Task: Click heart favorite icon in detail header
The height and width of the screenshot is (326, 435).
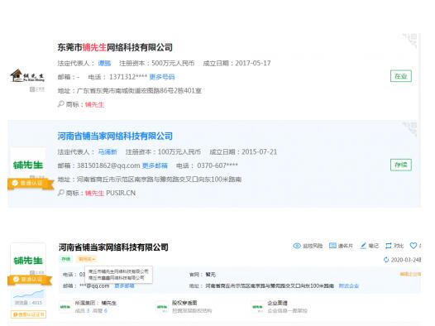Action: (x=413, y=246)
